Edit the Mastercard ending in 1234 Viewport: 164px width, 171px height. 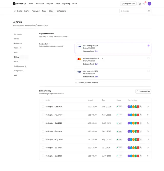point(96,64)
